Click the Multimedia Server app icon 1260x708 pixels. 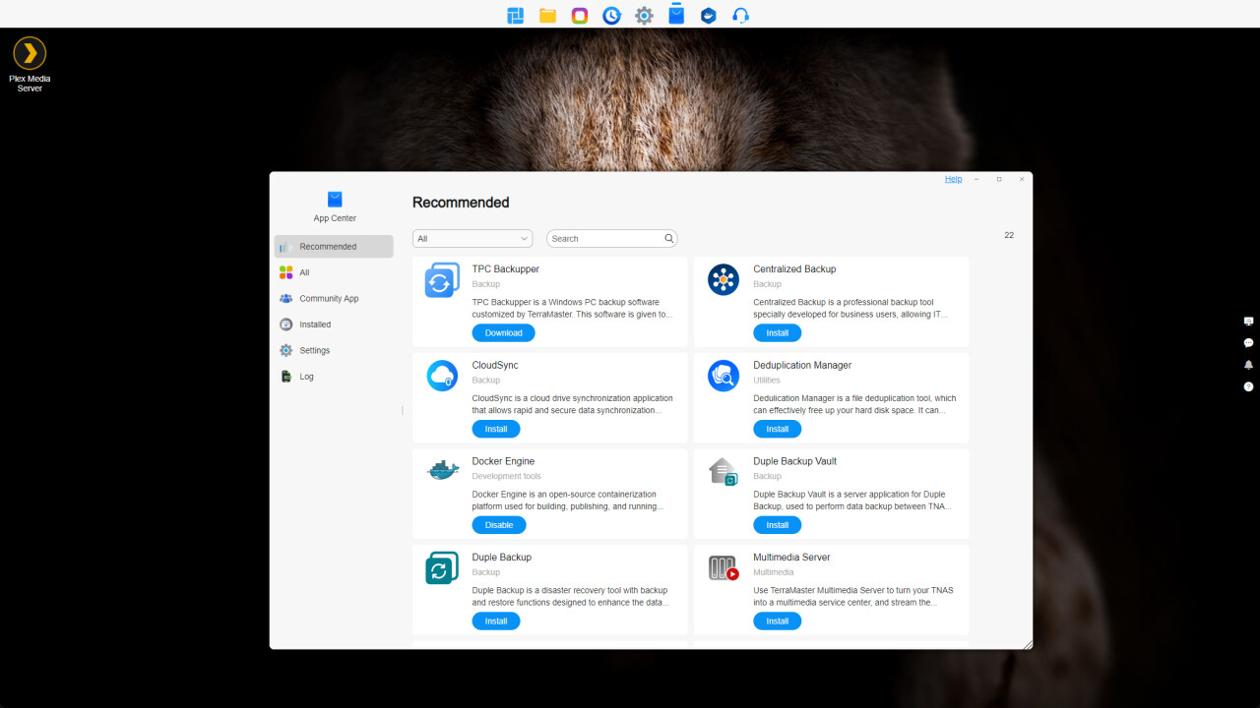pos(724,567)
